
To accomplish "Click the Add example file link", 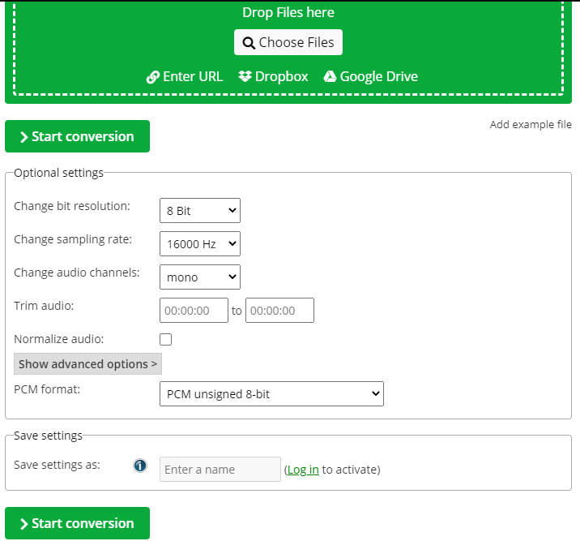I will pyautogui.click(x=531, y=125).
